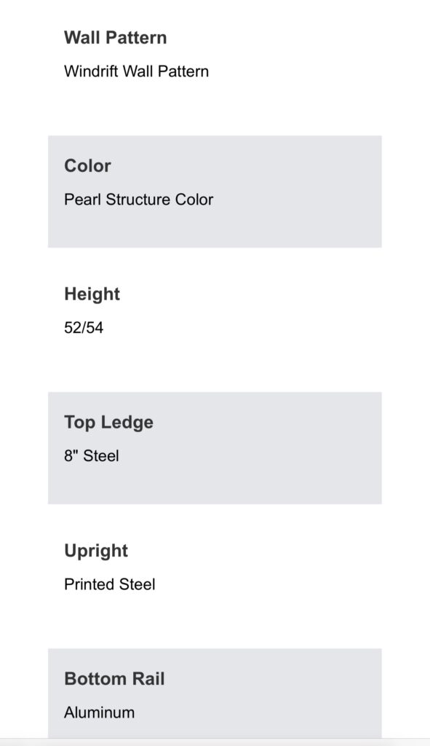Click the Color section heading
The height and width of the screenshot is (746, 430).
[x=87, y=165]
